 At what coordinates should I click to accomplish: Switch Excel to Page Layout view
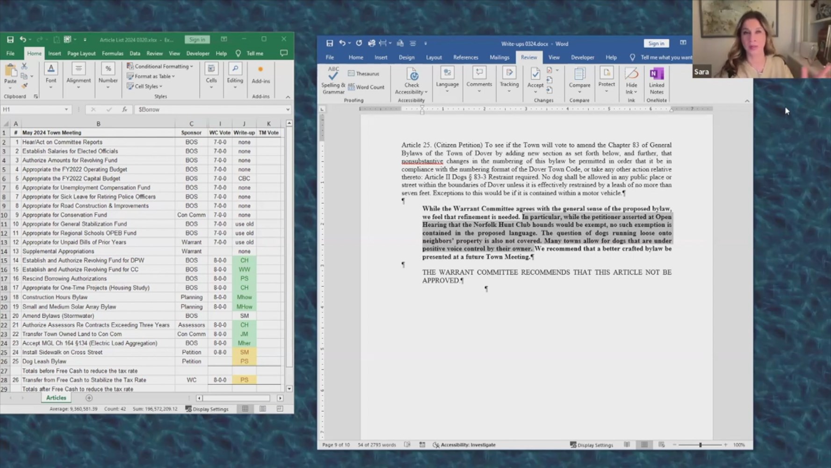[x=262, y=409]
